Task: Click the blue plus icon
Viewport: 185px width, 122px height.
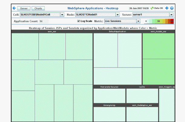Action: point(167,8)
